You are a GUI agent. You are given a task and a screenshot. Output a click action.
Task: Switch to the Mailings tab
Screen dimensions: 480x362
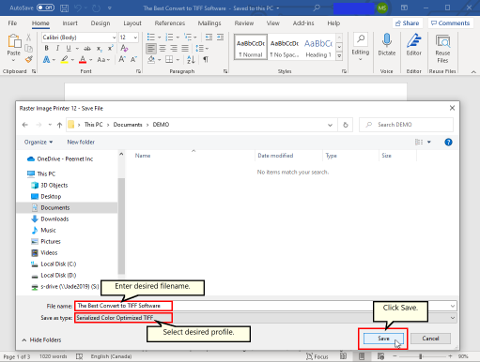[x=209, y=23]
